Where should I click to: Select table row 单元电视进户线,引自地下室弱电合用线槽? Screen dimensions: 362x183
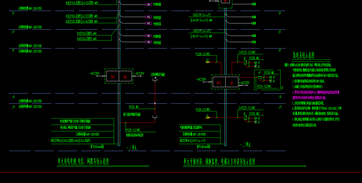pos(82,121)
